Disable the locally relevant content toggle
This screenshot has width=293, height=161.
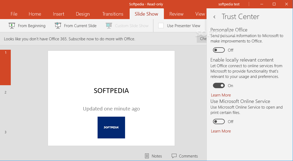tap(219, 85)
